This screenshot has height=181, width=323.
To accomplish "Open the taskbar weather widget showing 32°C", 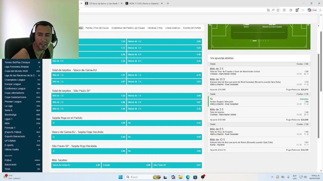I will tap(12, 177).
